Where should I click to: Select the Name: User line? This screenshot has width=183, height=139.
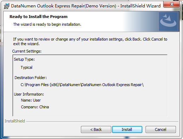31,100
